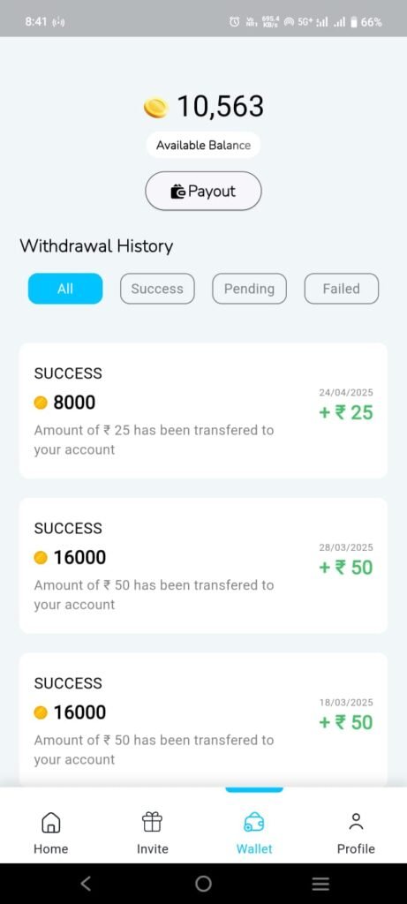The image size is (407, 904).
Task: Tap the gold coin beside 10,563 balance
Action: tap(155, 108)
